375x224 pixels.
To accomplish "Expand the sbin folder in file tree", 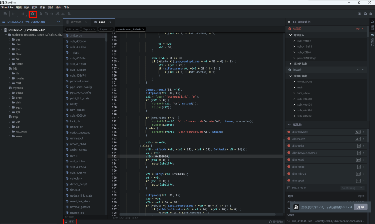I will [x=10, y=103].
